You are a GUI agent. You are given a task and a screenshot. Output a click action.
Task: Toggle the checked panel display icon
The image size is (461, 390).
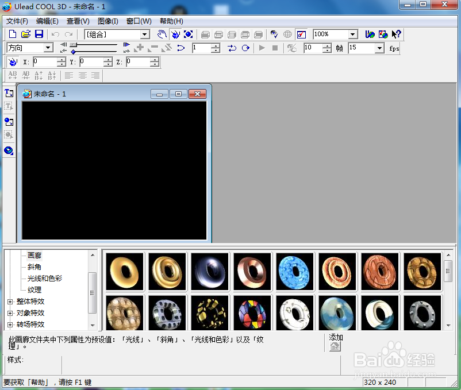point(301,34)
